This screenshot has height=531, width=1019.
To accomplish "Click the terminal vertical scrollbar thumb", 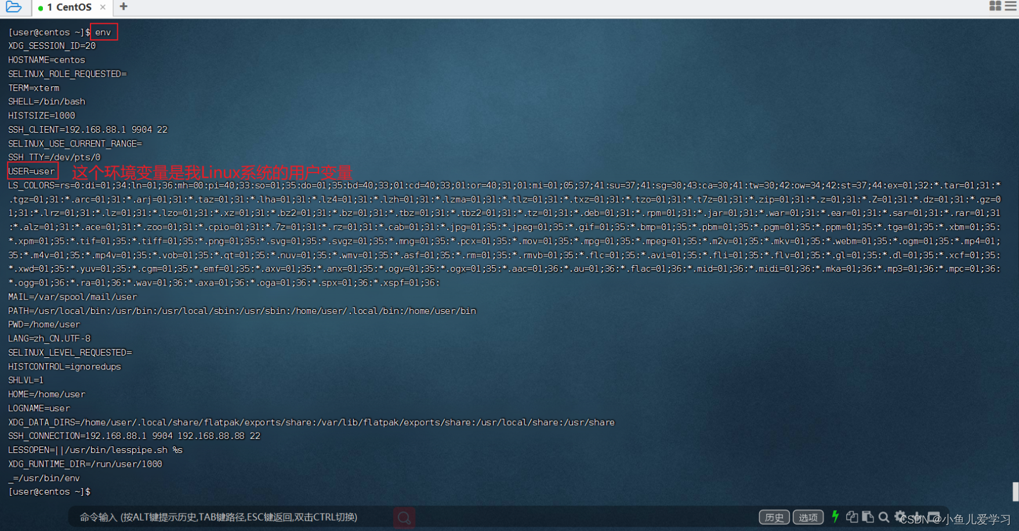I will point(1016,492).
